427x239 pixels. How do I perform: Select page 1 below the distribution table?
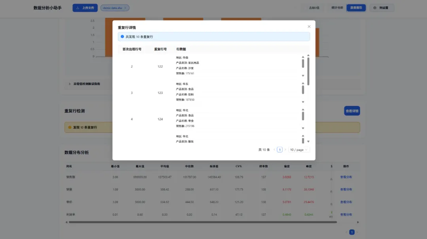point(352,232)
